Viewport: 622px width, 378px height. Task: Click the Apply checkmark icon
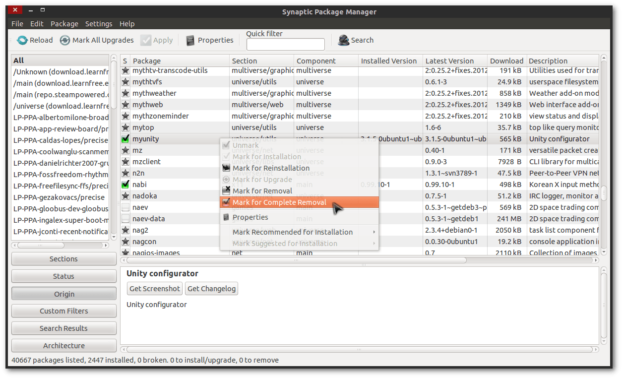pos(146,40)
